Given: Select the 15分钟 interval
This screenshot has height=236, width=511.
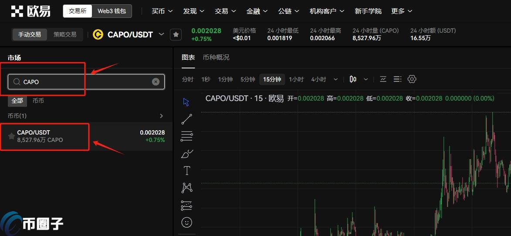Looking at the screenshot, I should click(x=272, y=79).
